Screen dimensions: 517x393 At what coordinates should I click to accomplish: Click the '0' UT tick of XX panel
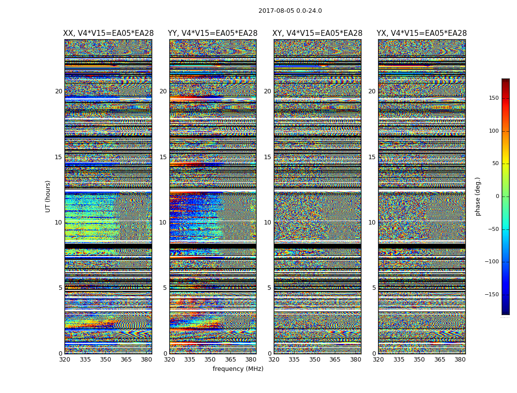click(x=61, y=354)
